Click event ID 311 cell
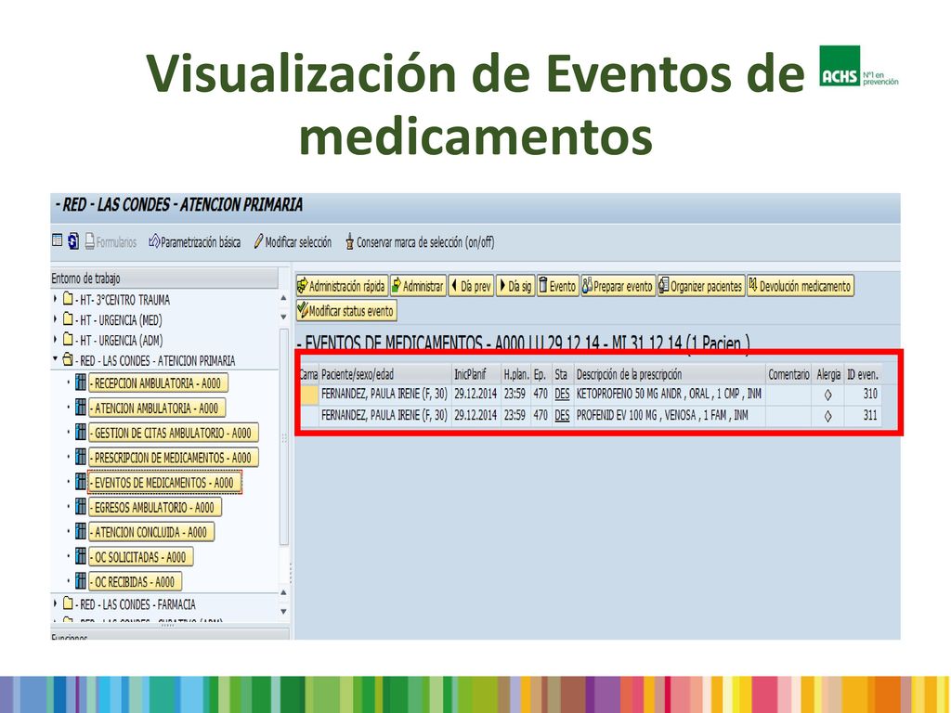 point(863,415)
